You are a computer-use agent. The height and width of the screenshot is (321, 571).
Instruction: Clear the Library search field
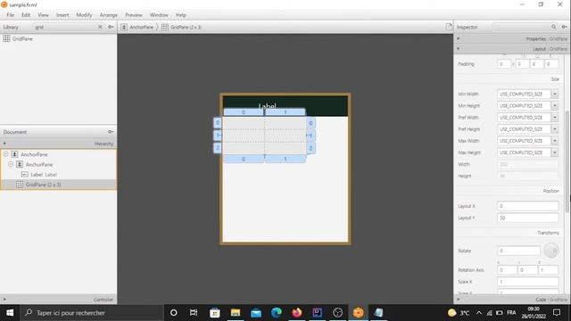point(100,27)
